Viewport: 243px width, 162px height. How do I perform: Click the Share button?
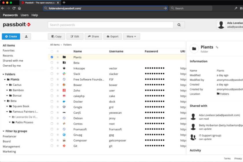pos(93,36)
